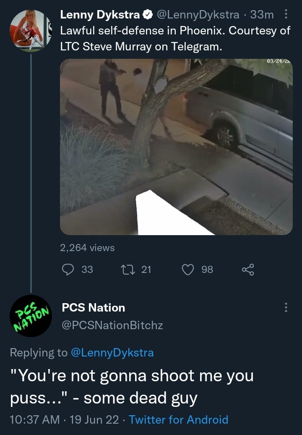The height and width of the screenshot is (435, 302).
Task: Open PCS Nation display name
Action: [94, 307]
